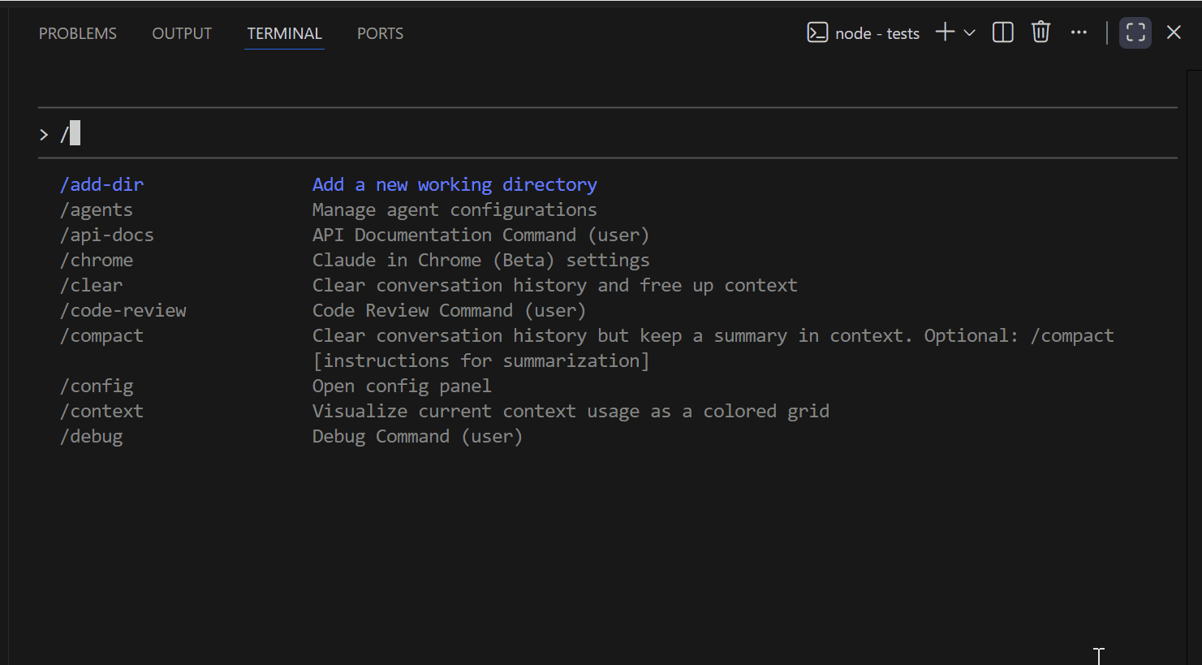Open the launch profile dropdown chevron
The height and width of the screenshot is (665, 1202).
tap(969, 33)
